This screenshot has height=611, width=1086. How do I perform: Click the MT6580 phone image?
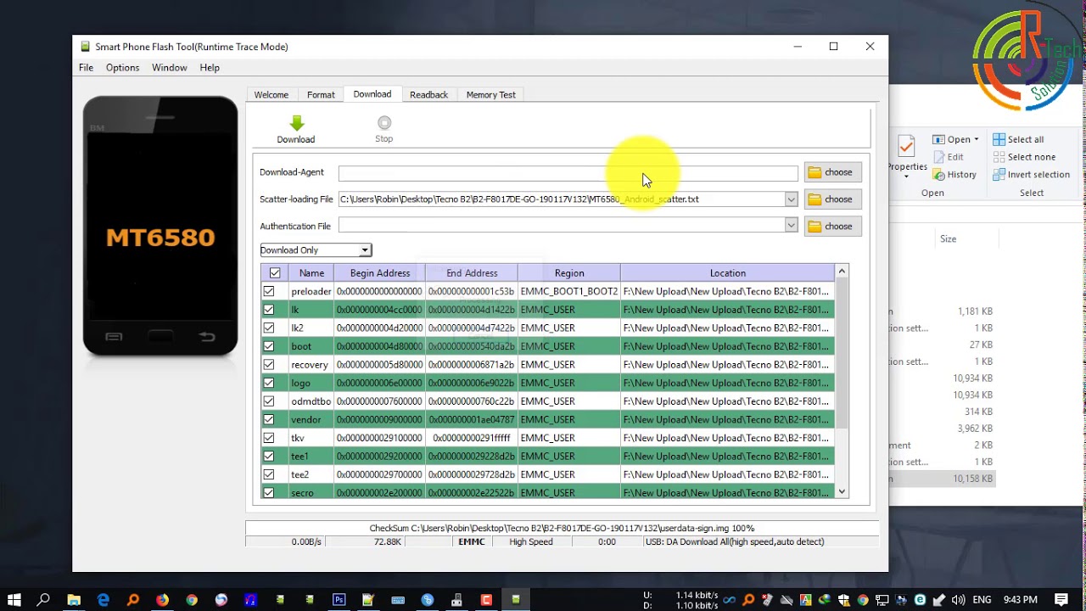point(160,226)
